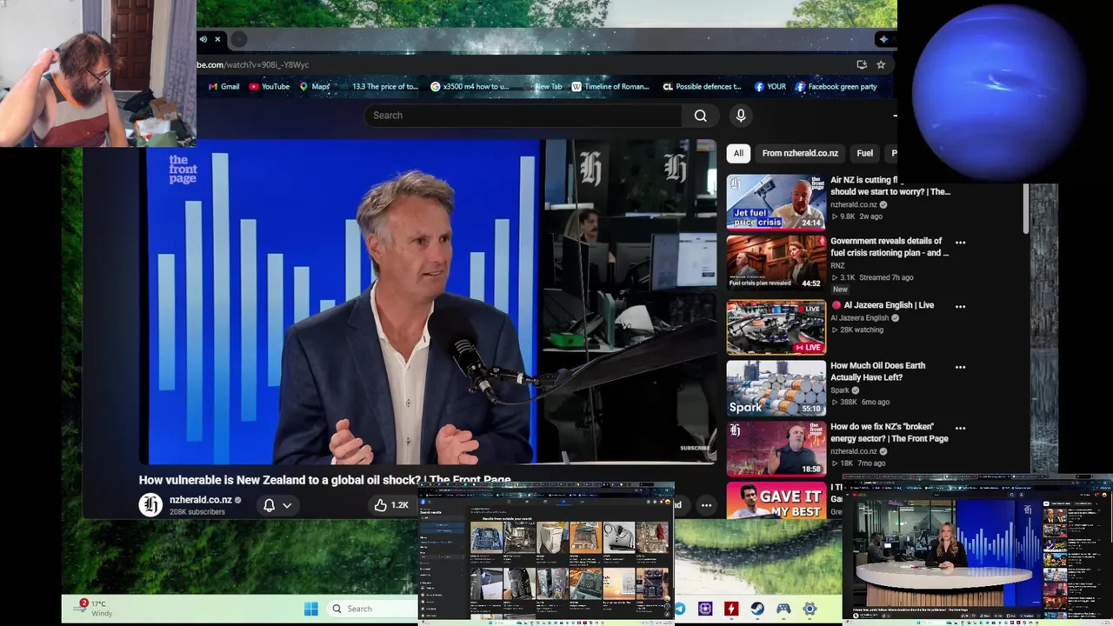Open the Gmail bookmark

pos(223,87)
